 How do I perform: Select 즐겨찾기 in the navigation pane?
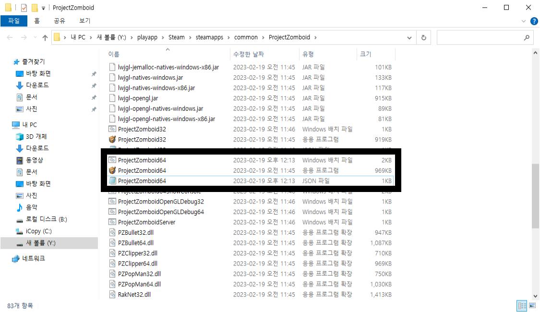[x=34, y=61]
